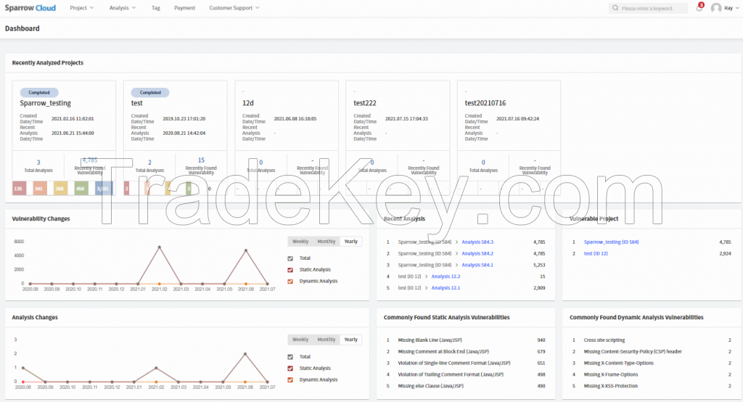Viewport: 743px width, 402px height.
Task: Click Missing Content-Security-Policy (CSP) header row
Action: click(651, 352)
